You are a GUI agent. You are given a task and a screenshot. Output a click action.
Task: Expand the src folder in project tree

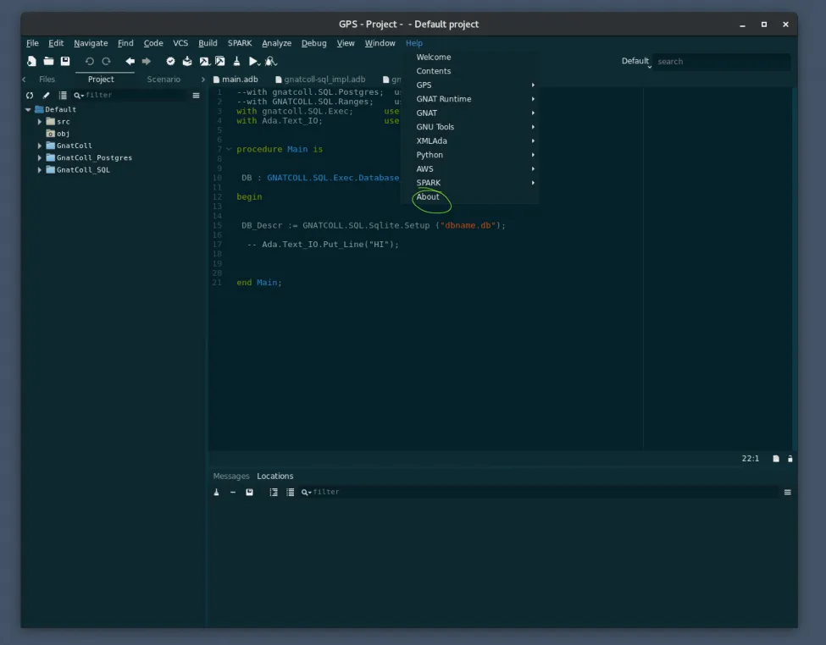point(40,122)
